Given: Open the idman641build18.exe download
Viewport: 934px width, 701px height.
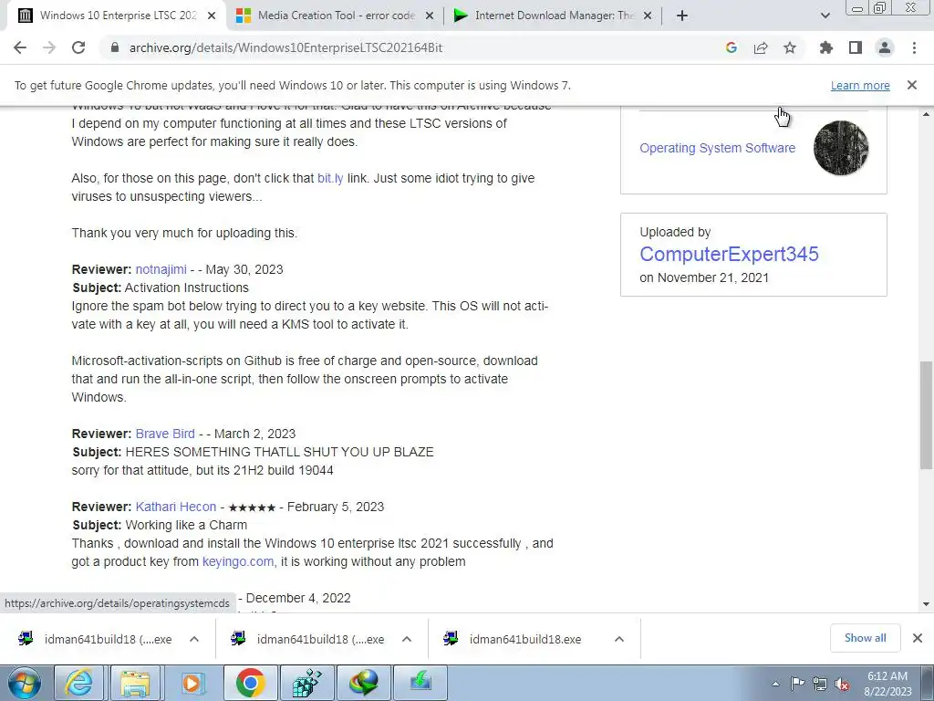Looking at the screenshot, I should [514, 639].
